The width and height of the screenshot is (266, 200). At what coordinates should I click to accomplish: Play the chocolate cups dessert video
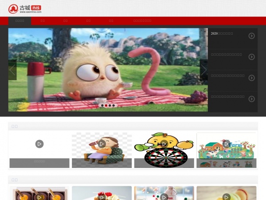(39, 197)
